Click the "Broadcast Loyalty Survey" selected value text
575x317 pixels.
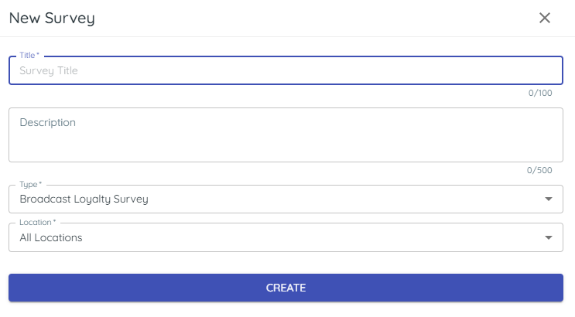(x=84, y=199)
